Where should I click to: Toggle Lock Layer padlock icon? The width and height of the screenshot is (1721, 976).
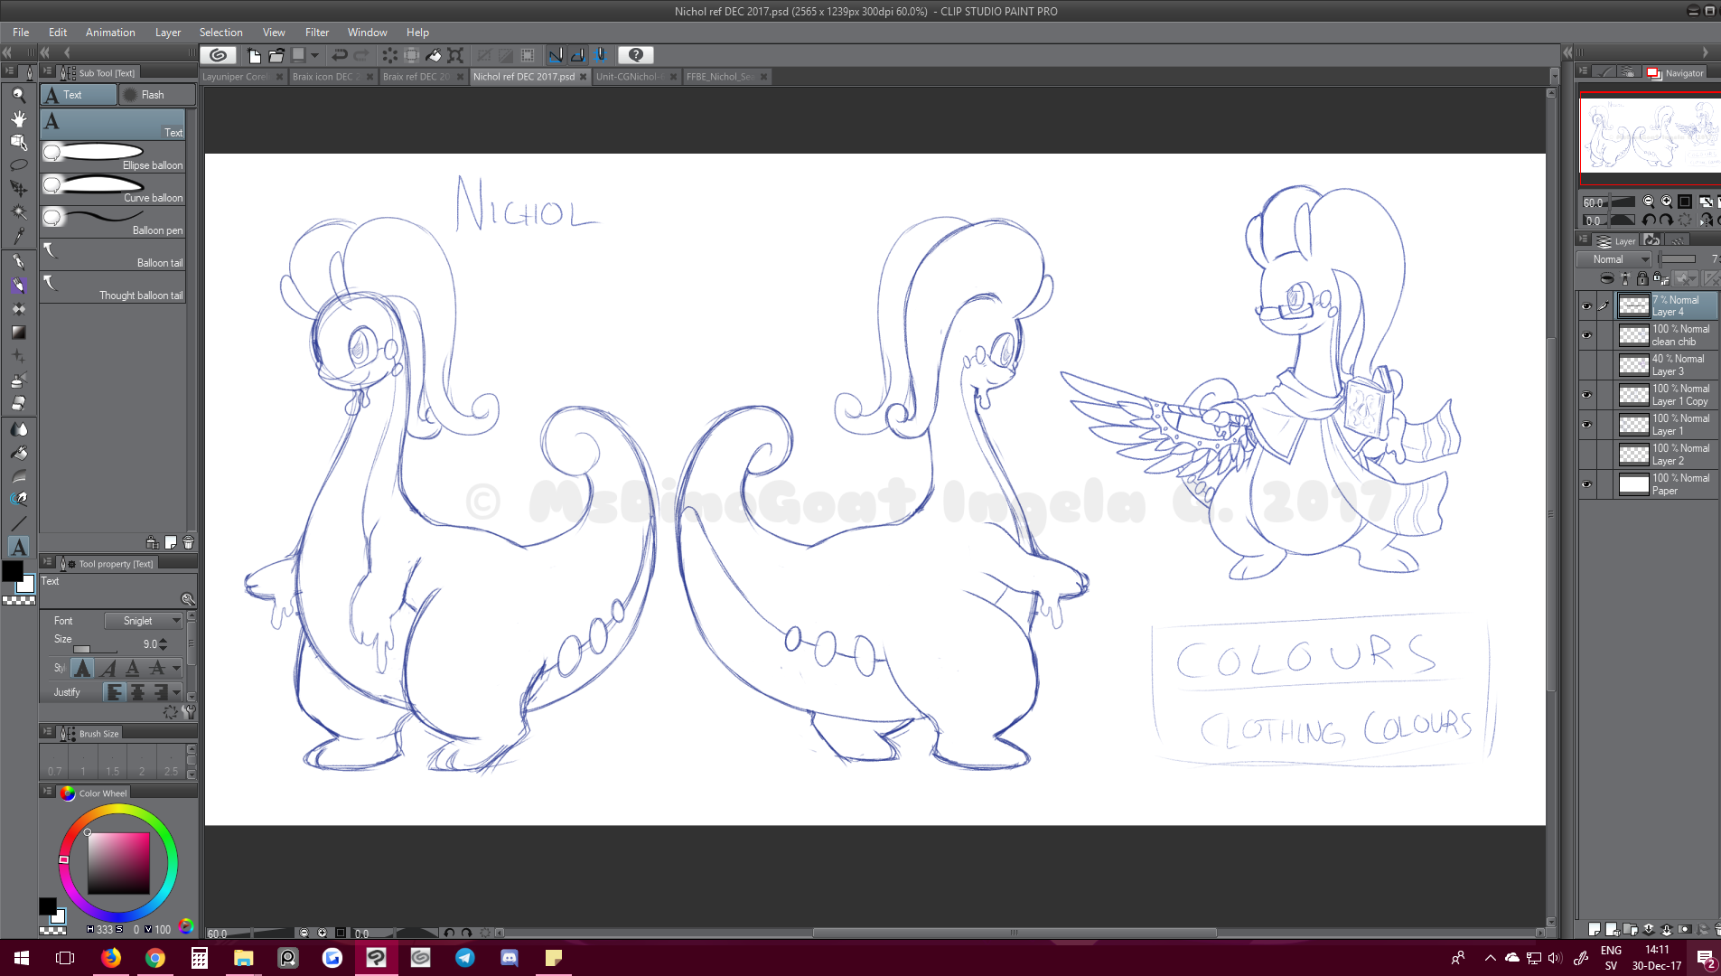[x=1642, y=278]
